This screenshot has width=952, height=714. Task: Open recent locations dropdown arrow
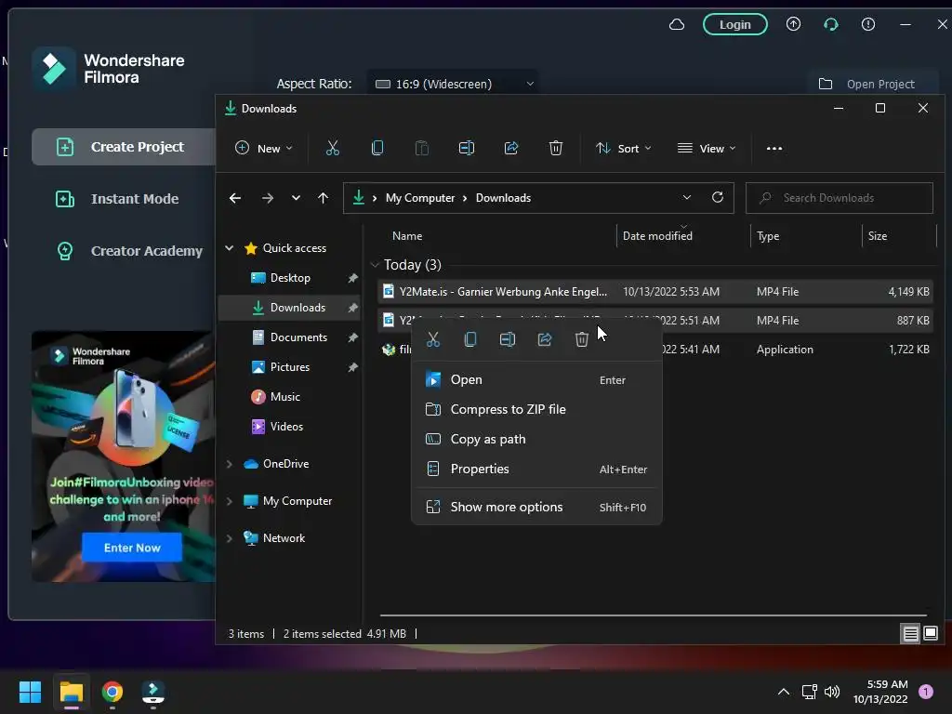pos(296,198)
